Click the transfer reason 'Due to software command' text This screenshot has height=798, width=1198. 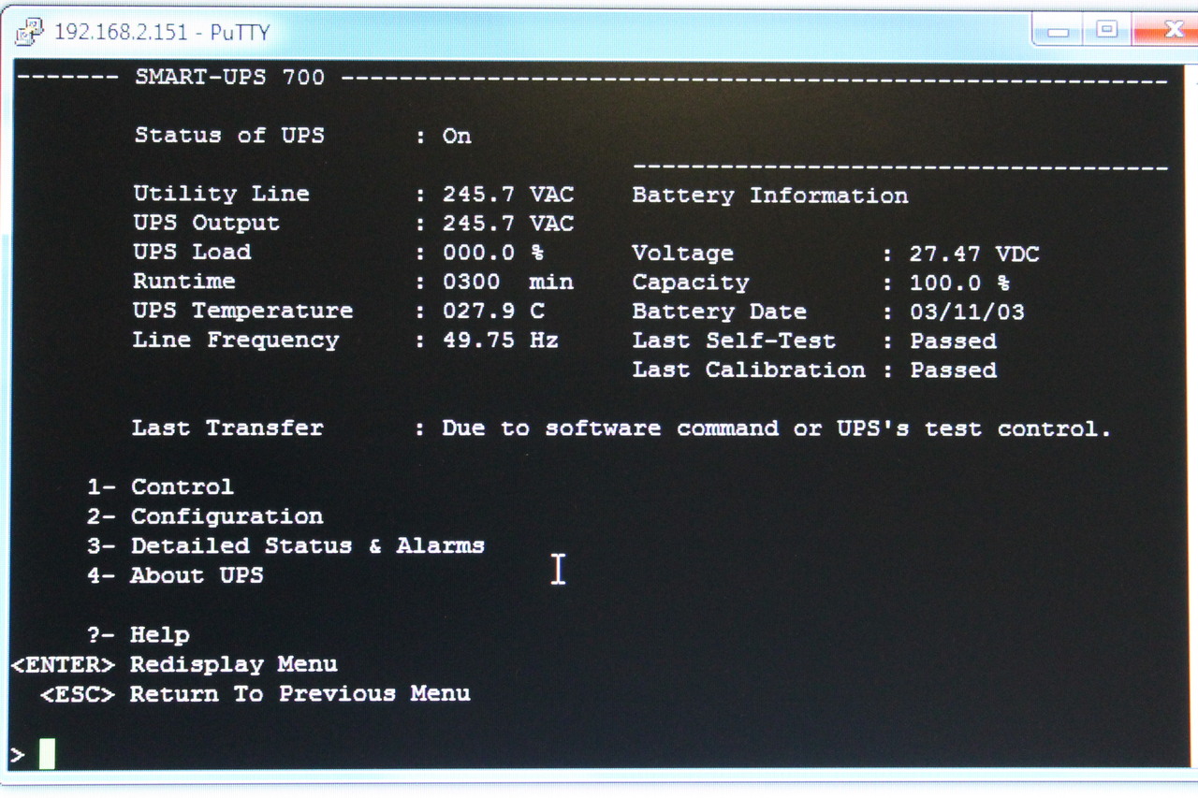(610, 428)
